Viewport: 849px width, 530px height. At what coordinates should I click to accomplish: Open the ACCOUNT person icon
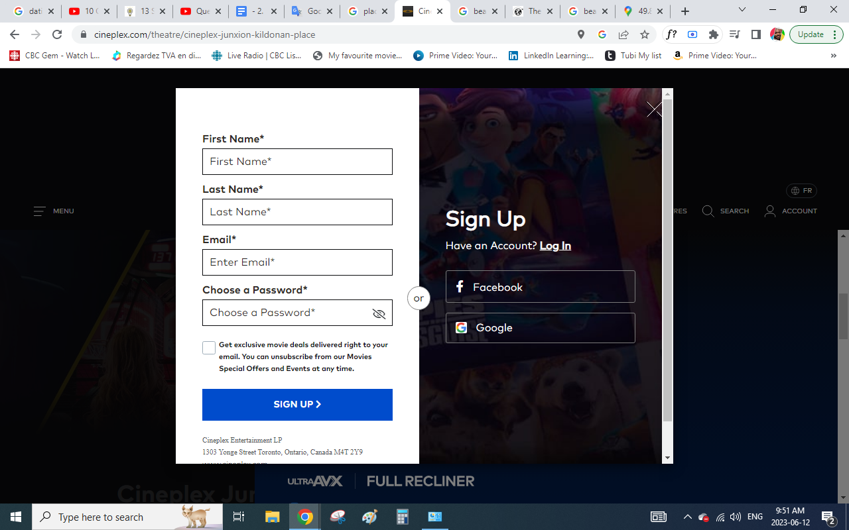click(770, 211)
